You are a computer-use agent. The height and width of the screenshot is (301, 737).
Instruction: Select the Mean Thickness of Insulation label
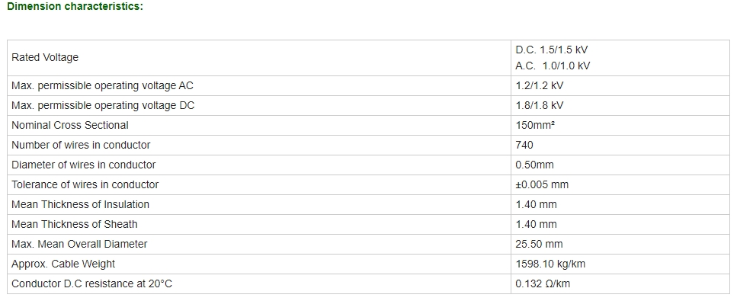[80, 204]
